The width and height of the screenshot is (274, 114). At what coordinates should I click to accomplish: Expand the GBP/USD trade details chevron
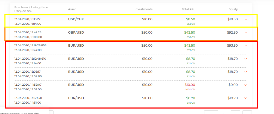pos(246,33)
